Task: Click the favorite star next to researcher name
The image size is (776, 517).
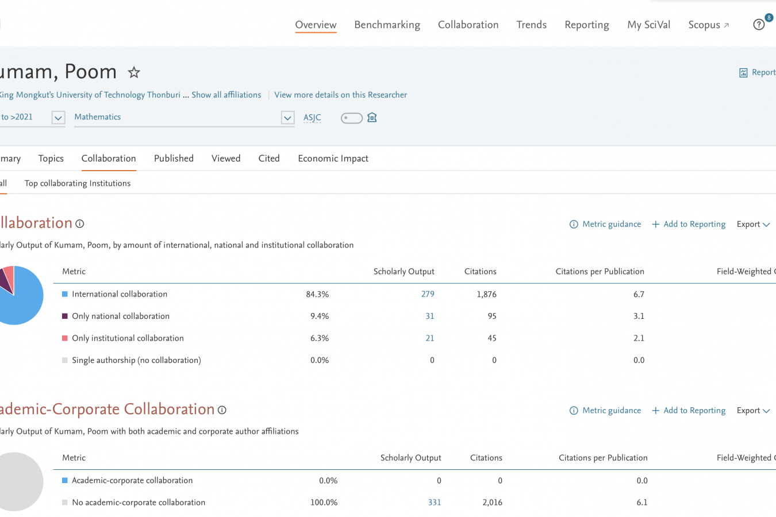Action: pos(134,72)
